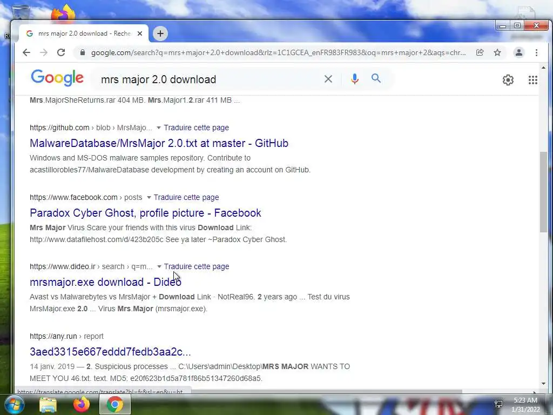Viewport: 553px width, 415px height.
Task: Minimize the Chrome window
Action: [x=503, y=26]
